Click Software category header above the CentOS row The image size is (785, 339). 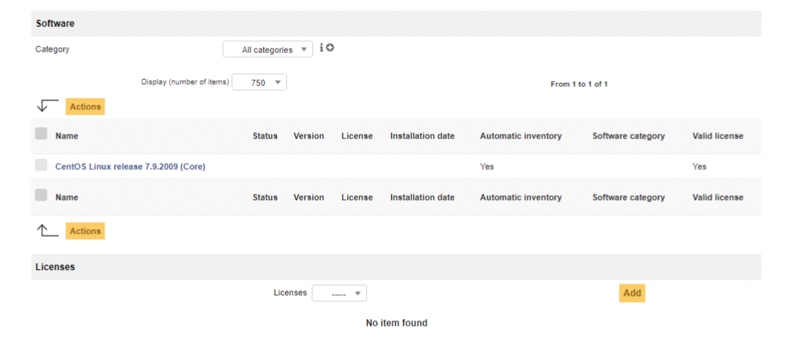[628, 136]
